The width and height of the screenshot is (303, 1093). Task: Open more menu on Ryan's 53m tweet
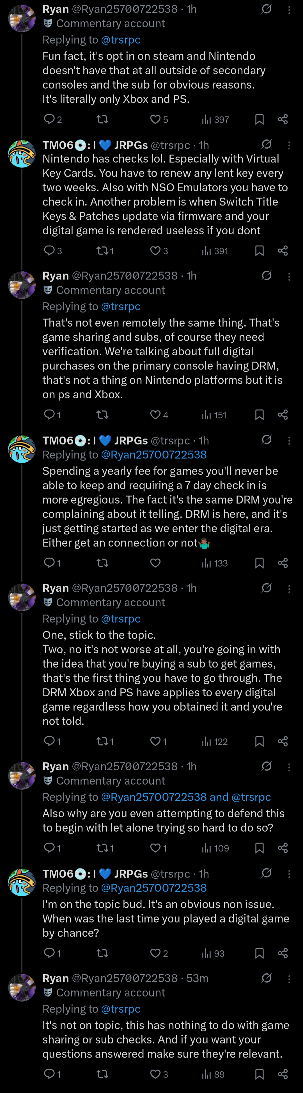coord(289,979)
